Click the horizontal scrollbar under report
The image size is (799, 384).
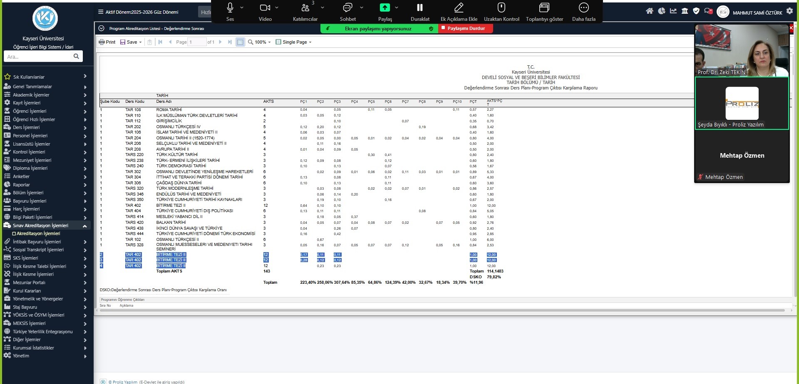pos(441,310)
